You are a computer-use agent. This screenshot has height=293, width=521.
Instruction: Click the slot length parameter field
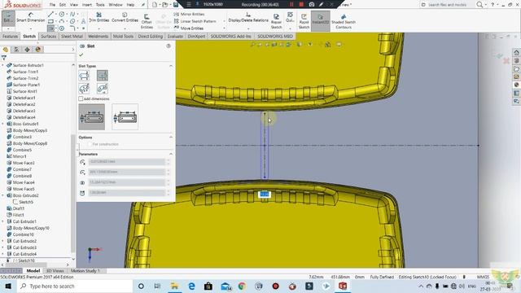pyautogui.click(x=127, y=193)
